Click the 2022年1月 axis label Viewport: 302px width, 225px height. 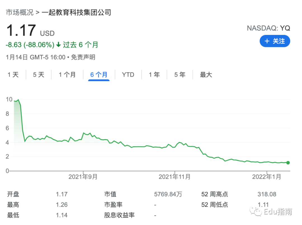tap(266, 177)
